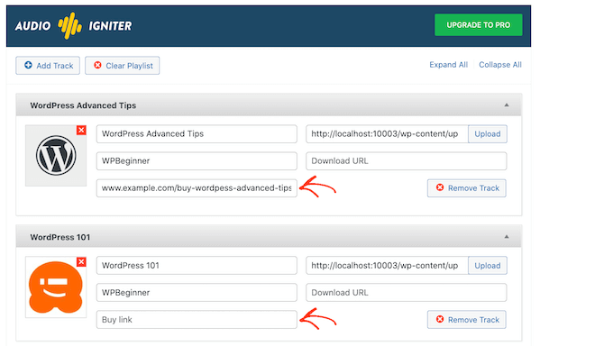Click Download URL field in WordPress Advanced Tips track
Viewport: 613px width, 346px height.
(407, 160)
